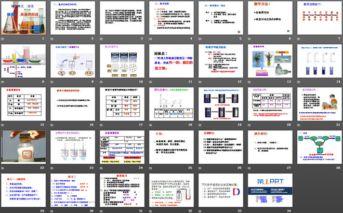
Task: Select slide 11 溶液是 definition thumbnail
Action: [x=171, y=61]
